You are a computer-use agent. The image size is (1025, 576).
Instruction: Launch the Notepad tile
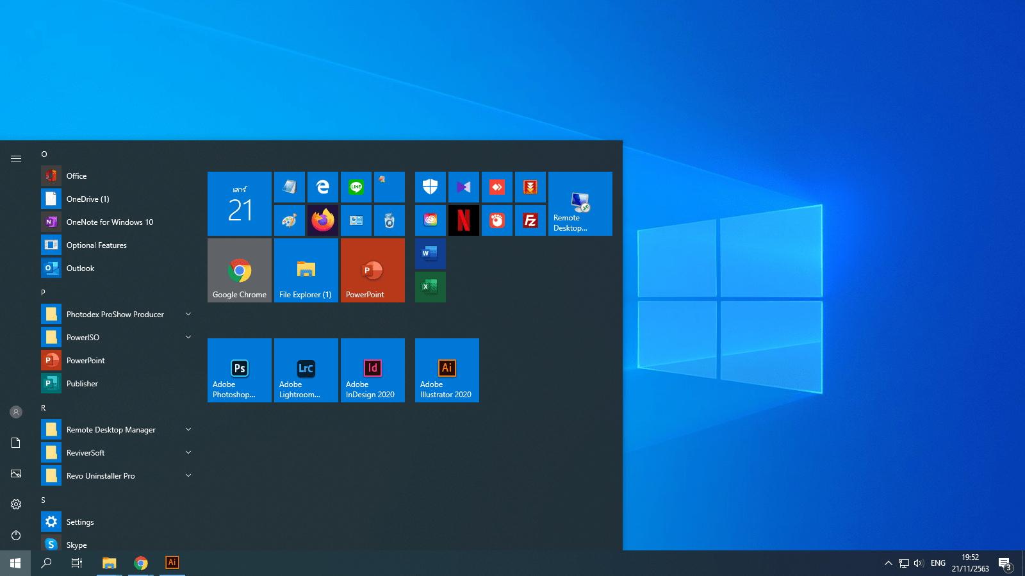click(290, 187)
